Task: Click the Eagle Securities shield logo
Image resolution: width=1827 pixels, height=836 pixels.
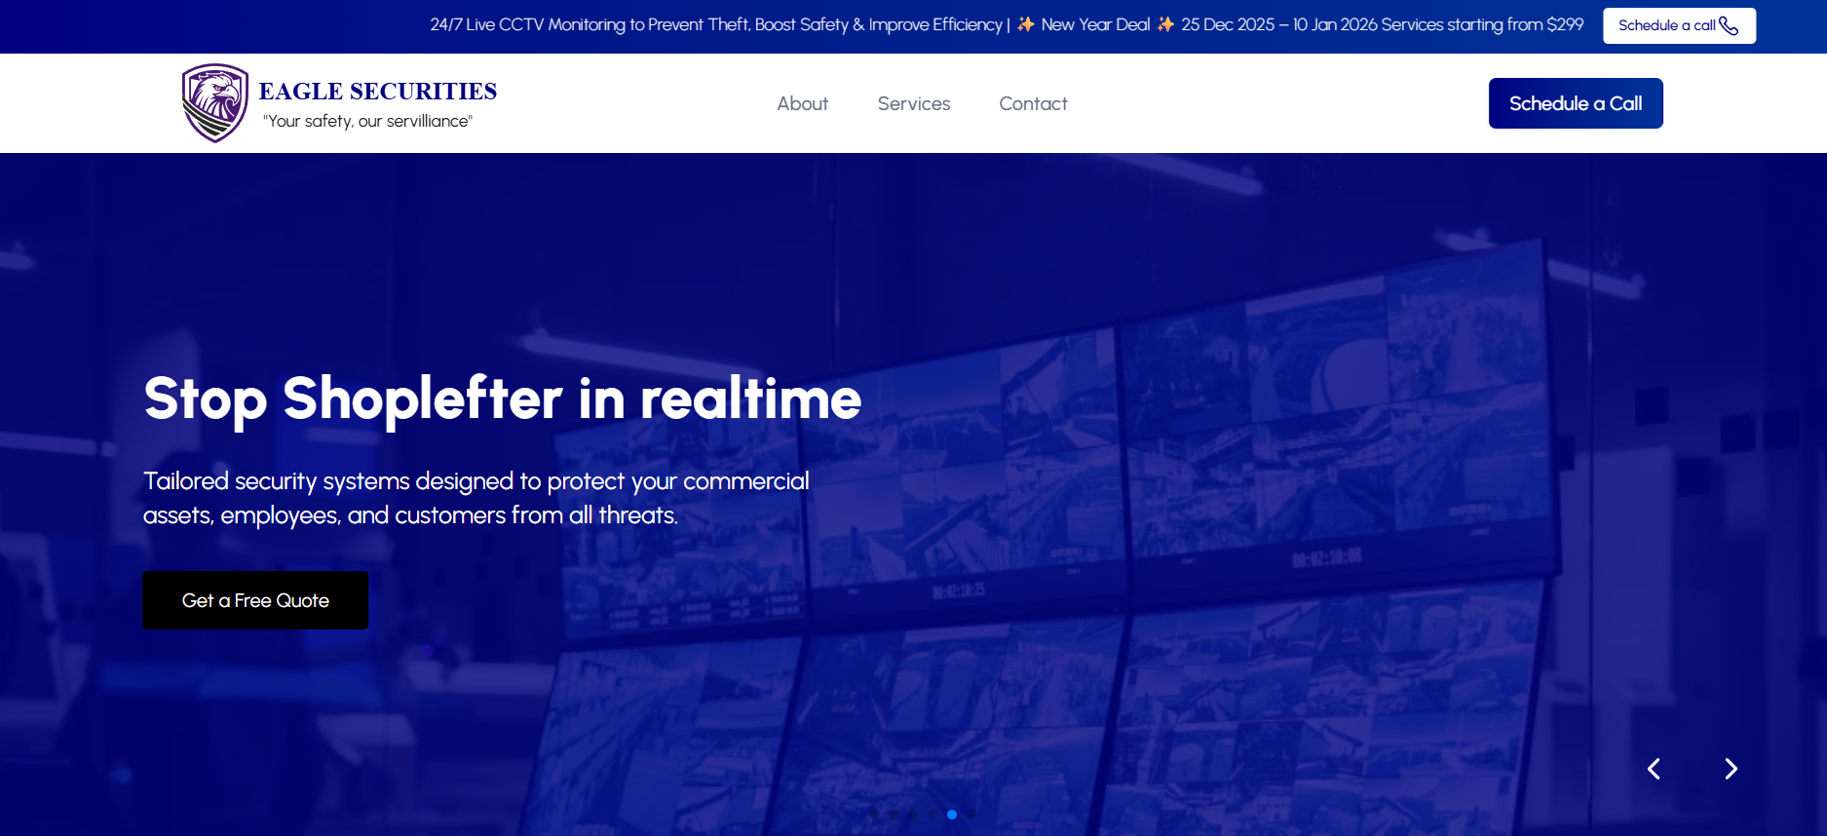Action: [215, 103]
